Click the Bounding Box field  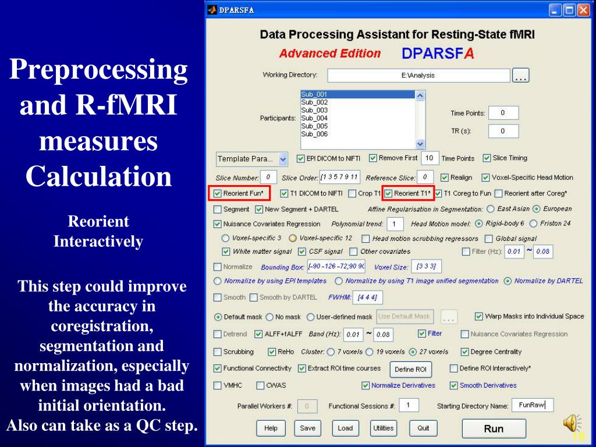pos(336,267)
